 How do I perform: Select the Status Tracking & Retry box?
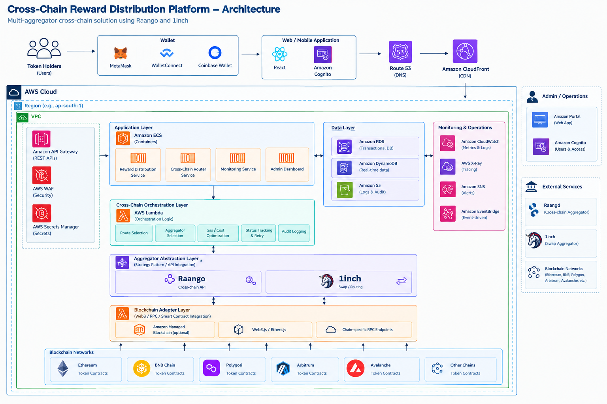click(258, 233)
